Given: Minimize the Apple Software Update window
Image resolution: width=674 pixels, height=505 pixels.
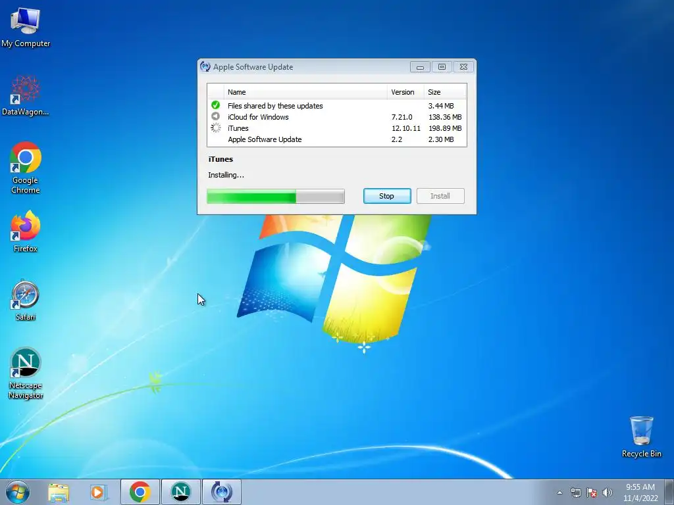Looking at the screenshot, I should pyautogui.click(x=420, y=67).
